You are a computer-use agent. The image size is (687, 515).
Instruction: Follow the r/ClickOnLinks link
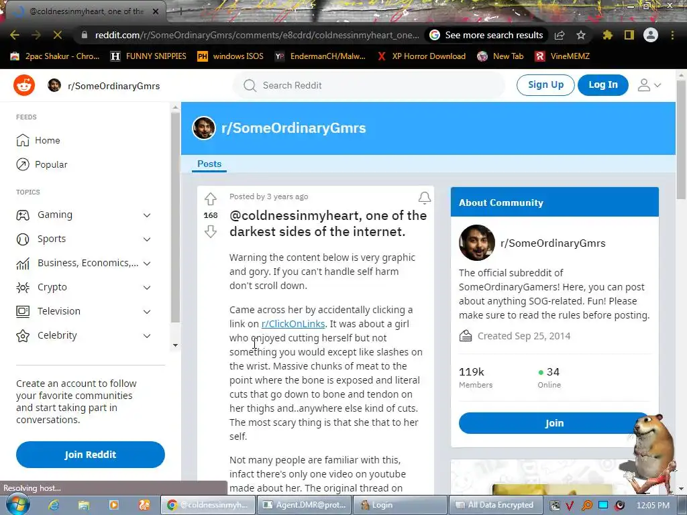(293, 324)
